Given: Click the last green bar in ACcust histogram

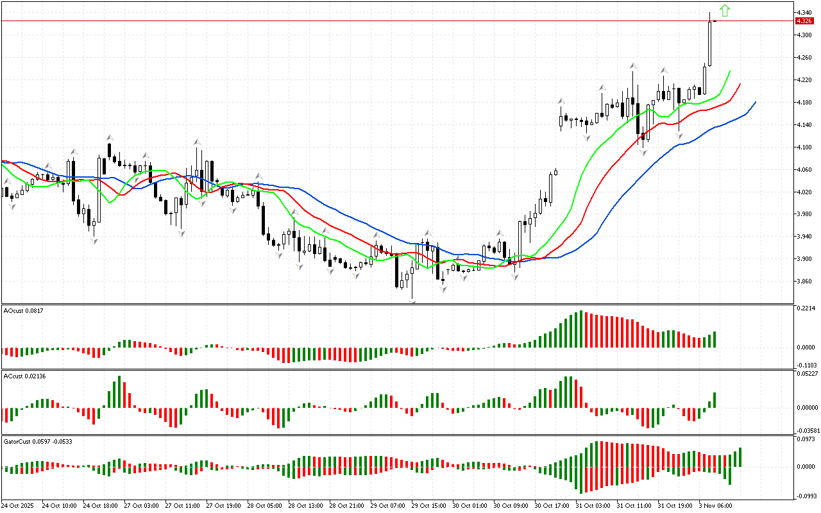Looking at the screenshot, I should click(714, 400).
